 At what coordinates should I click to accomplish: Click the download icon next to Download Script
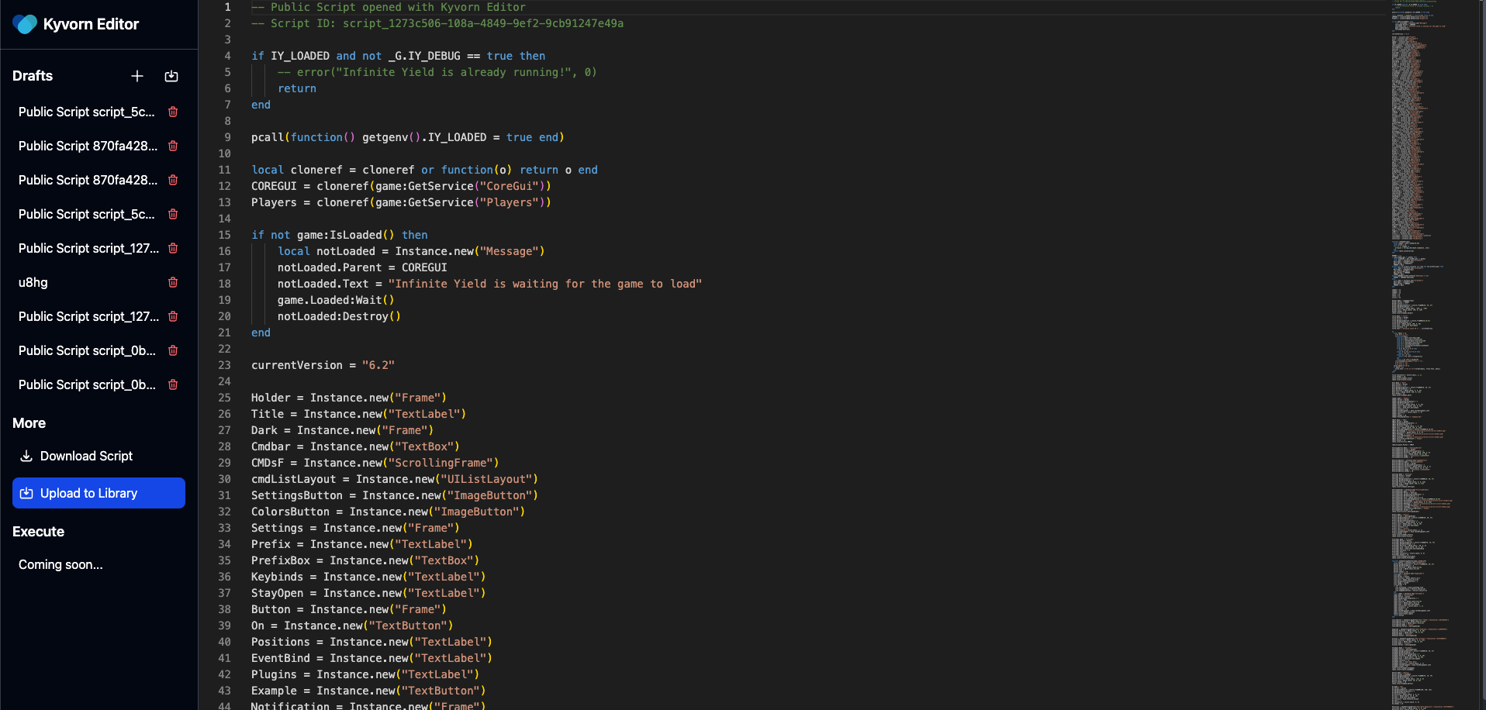tap(26, 456)
